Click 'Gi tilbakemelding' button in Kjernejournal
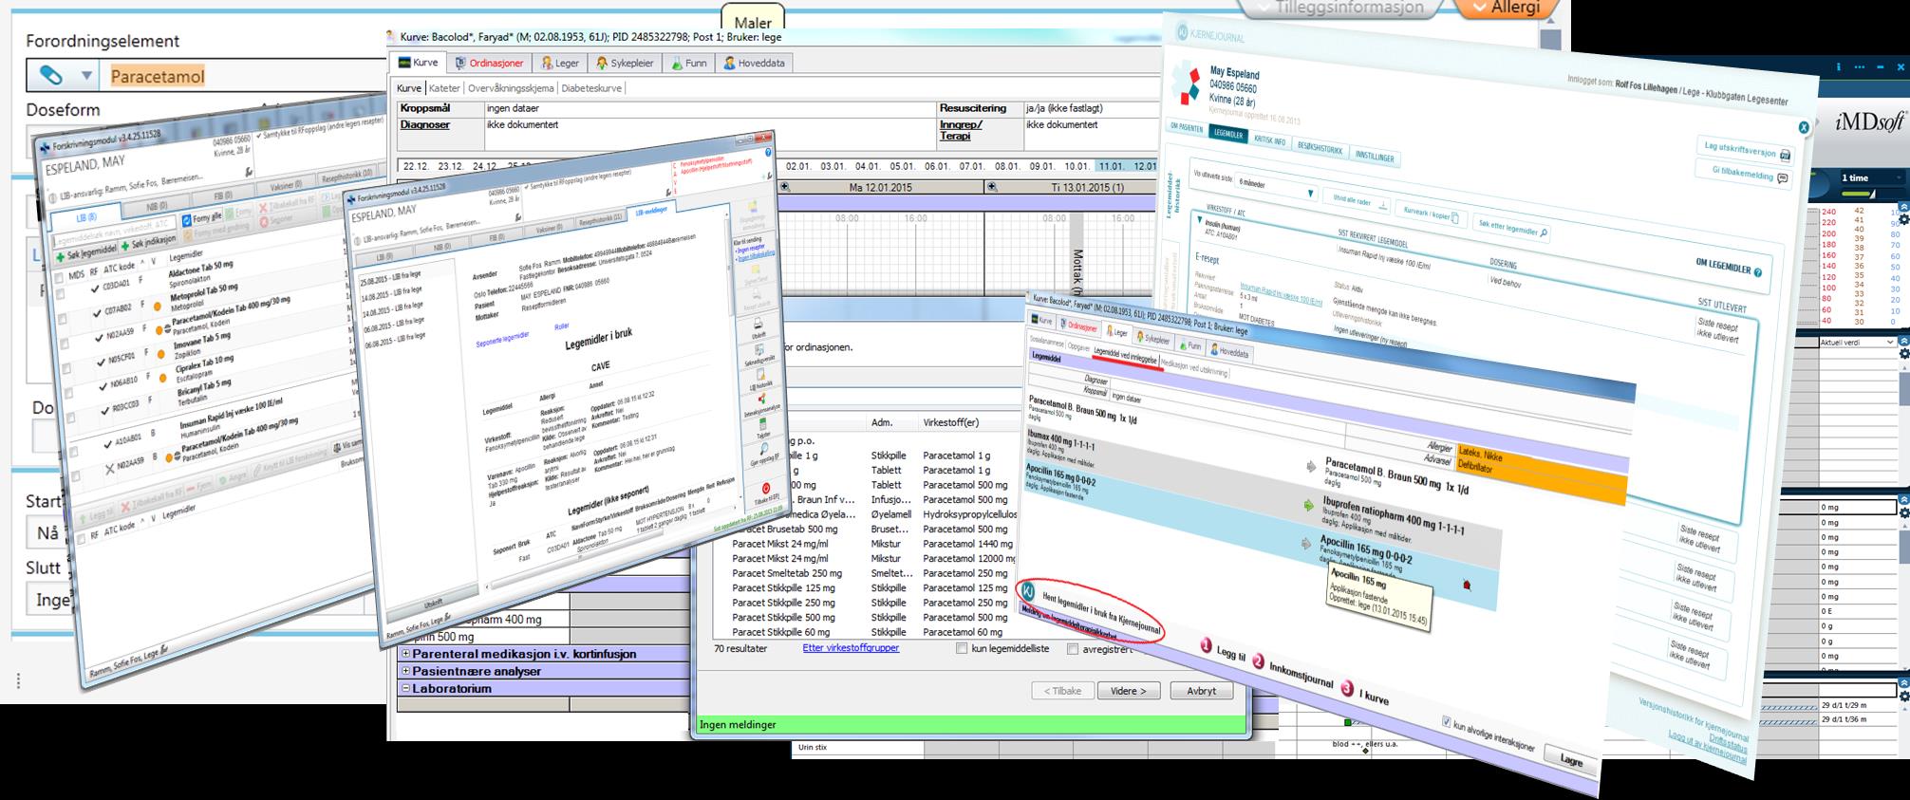Screen dimensions: 1910x800 [1742, 176]
